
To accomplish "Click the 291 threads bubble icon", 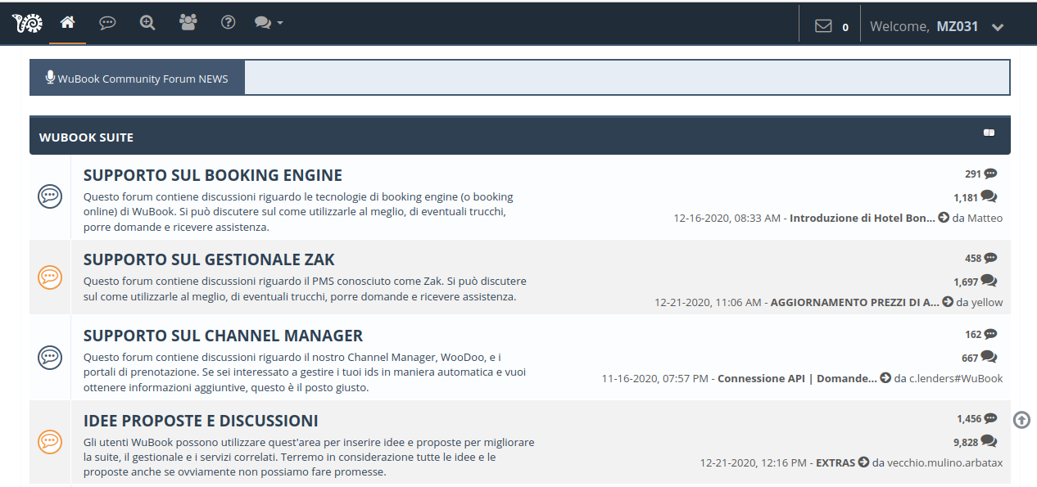I will (x=990, y=174).
